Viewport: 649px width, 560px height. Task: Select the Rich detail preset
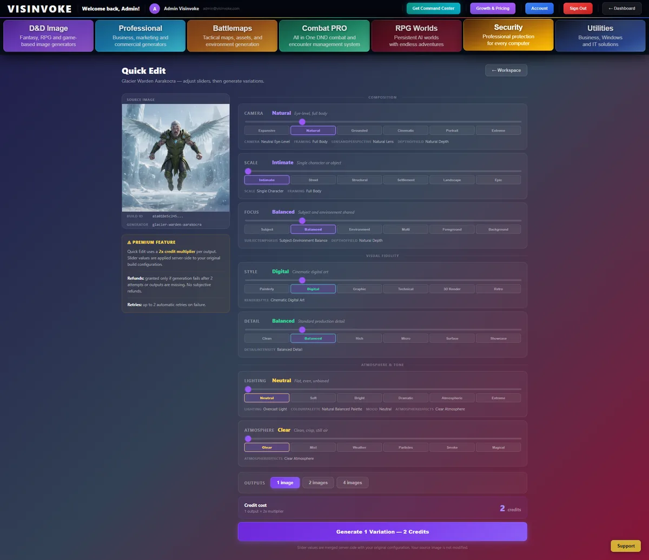[360, 338]
